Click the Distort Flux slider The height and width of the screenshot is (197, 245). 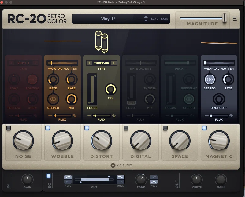click(x=102, y=116)
